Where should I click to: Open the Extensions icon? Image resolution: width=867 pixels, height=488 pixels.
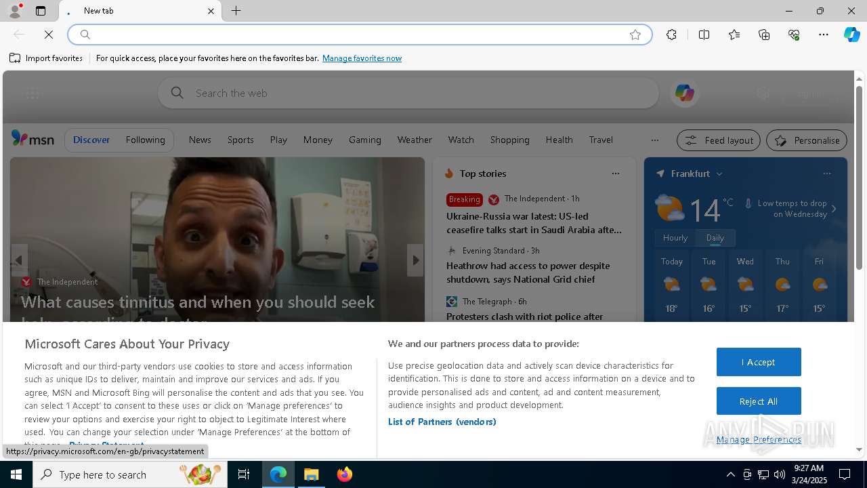click(x=671, y=35)
